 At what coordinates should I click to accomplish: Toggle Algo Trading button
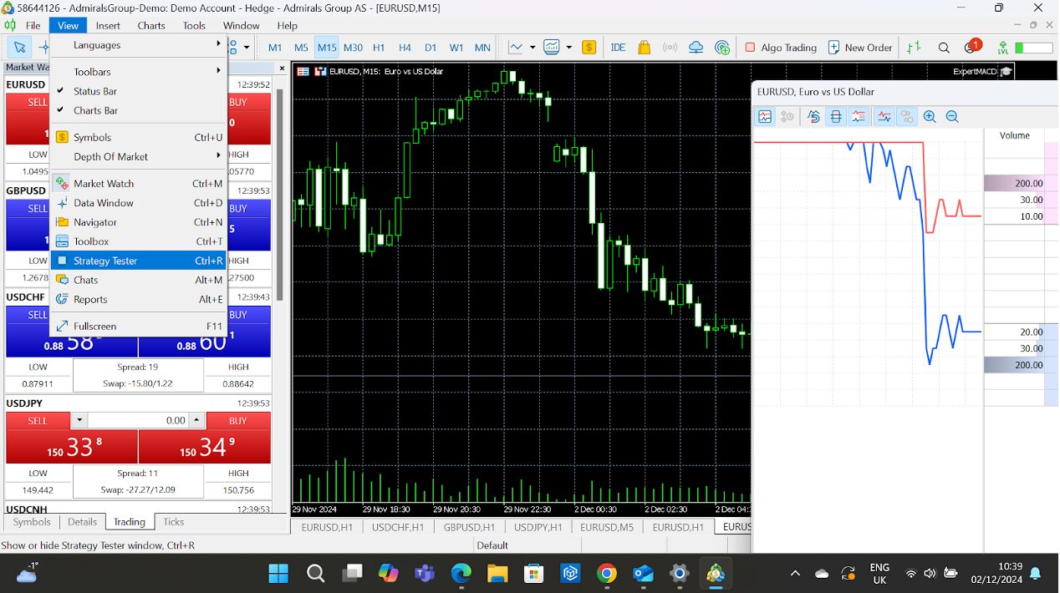tap(780, 48)
